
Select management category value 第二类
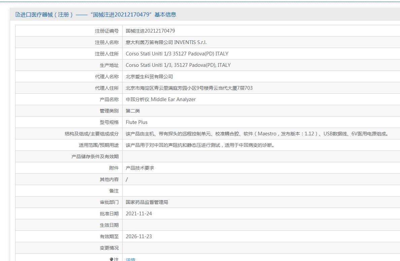coord(133,111)
